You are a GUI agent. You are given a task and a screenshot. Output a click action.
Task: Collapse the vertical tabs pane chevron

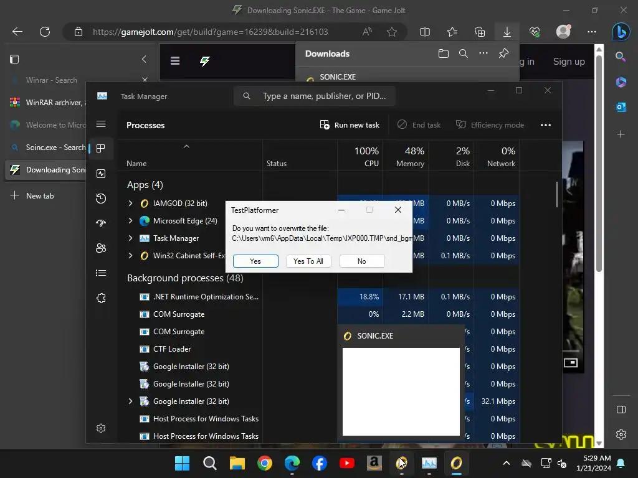click(144, 59)
